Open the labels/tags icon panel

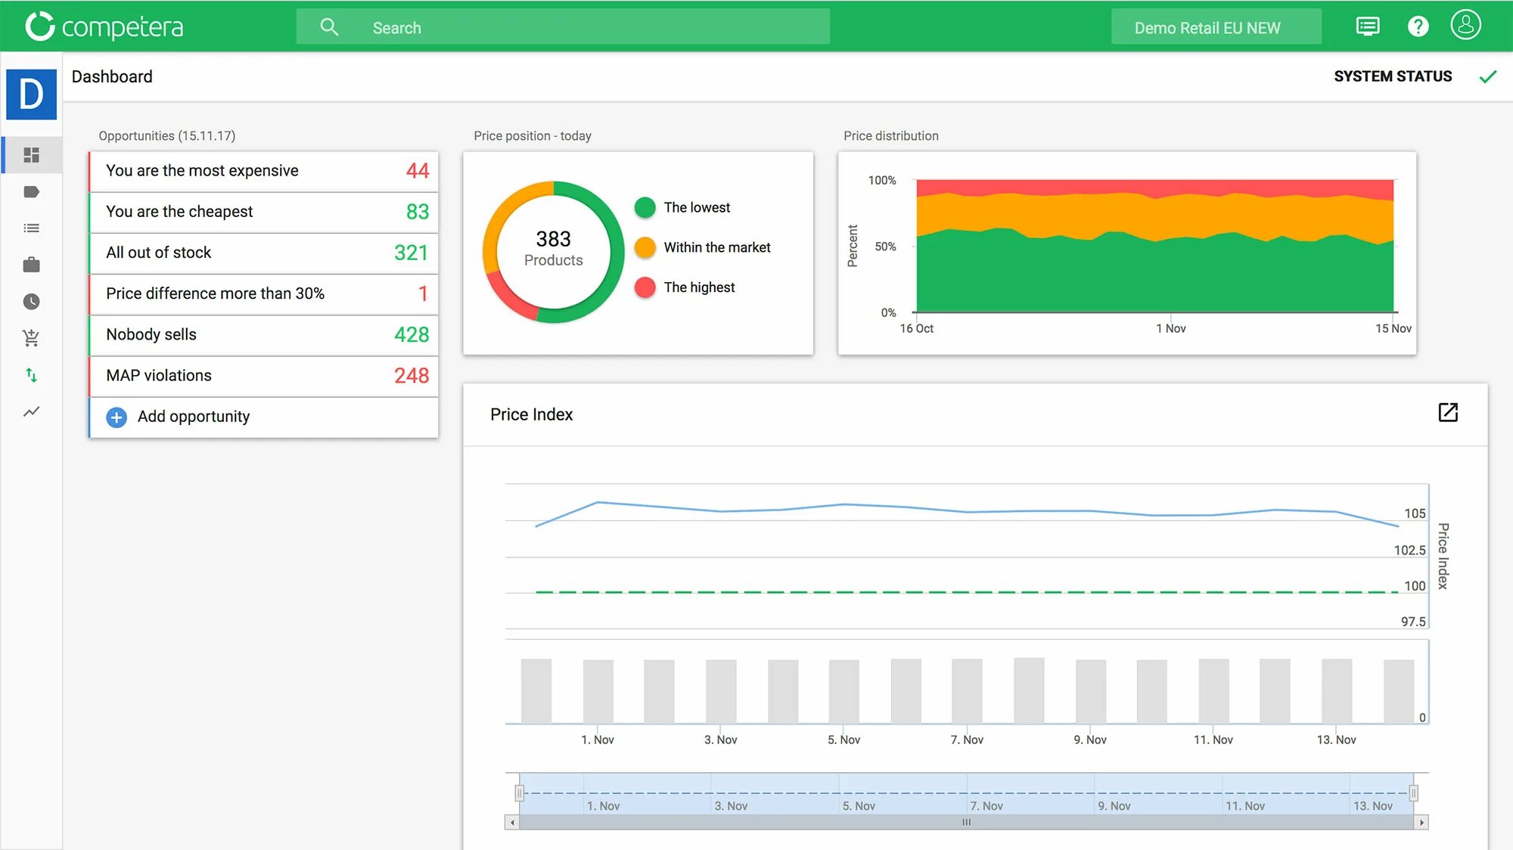pyautogui.click(x=31, y=191)
